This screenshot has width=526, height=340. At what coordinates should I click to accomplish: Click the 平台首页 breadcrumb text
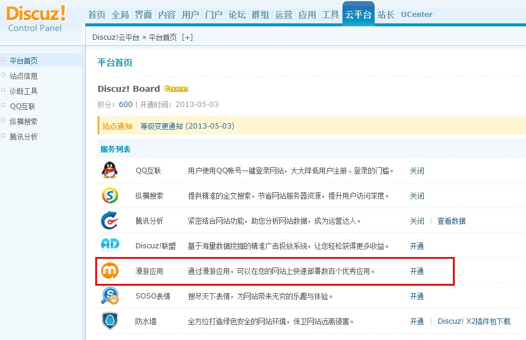point(162,37)
